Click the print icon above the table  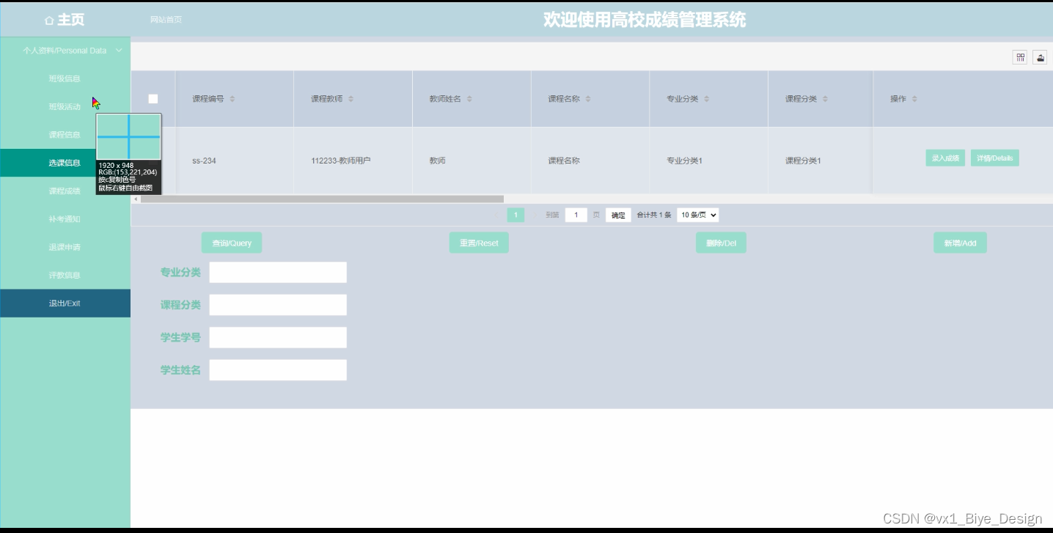coord(1040,56)
